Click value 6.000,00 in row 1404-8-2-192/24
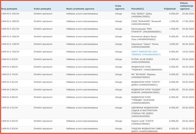Screen dimensions: 196x134 coord(174,14)
